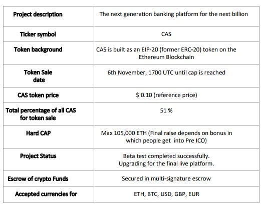Viewport: 264px width, 205px height.
Task: Click the 'Escrow of crypto Funds' label
Action: click(x=38, y=179)
